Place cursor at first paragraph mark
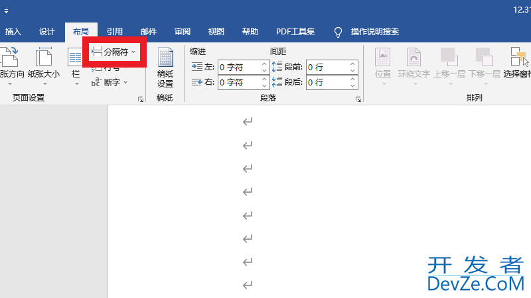 point(248,121)
